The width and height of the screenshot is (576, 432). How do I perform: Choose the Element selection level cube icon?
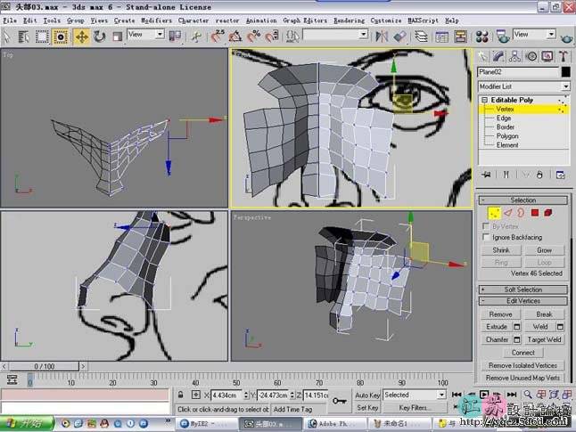coord(548,213)
